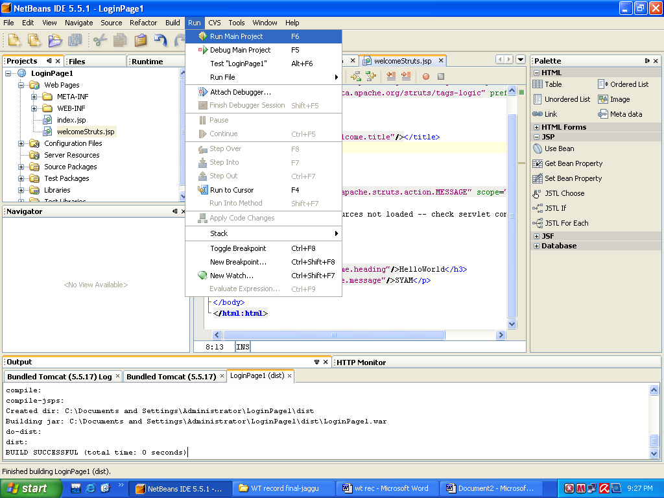Viewport: 664px width, 498px height.
Task: Start macro recording with the red circle icon
Action: point(426,77)
